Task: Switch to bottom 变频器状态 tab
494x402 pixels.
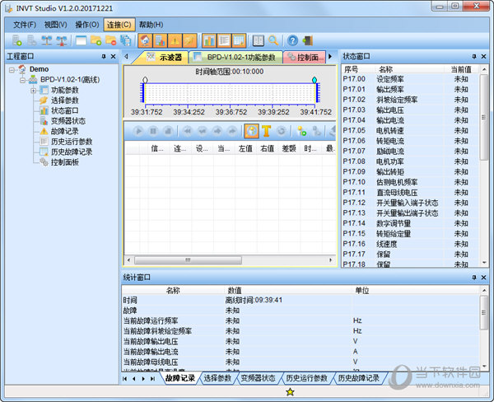Action: tap(258, 378)
